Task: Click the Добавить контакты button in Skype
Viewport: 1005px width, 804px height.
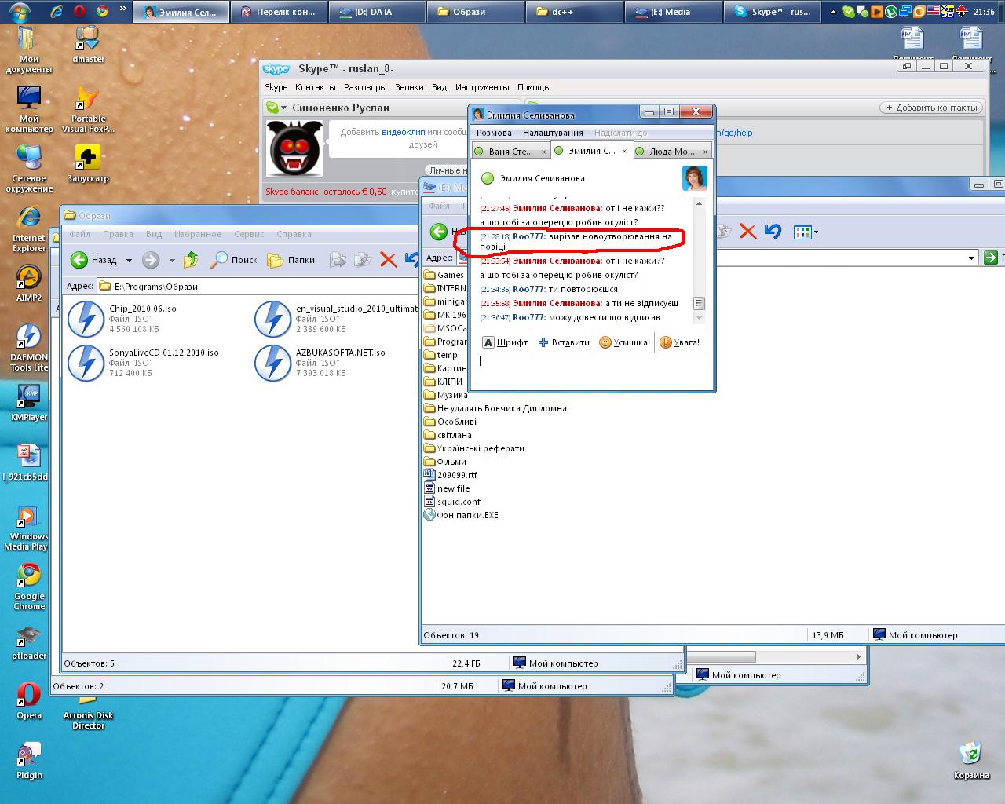Action: [932, 108]
